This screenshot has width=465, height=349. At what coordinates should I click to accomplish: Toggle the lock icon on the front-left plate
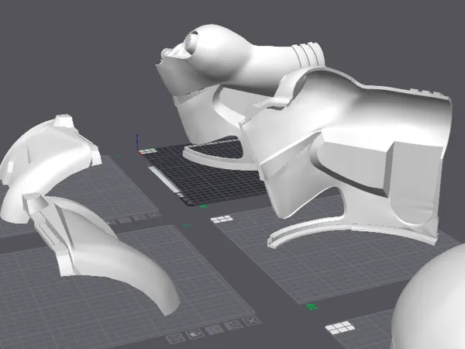tap(195, 334)
